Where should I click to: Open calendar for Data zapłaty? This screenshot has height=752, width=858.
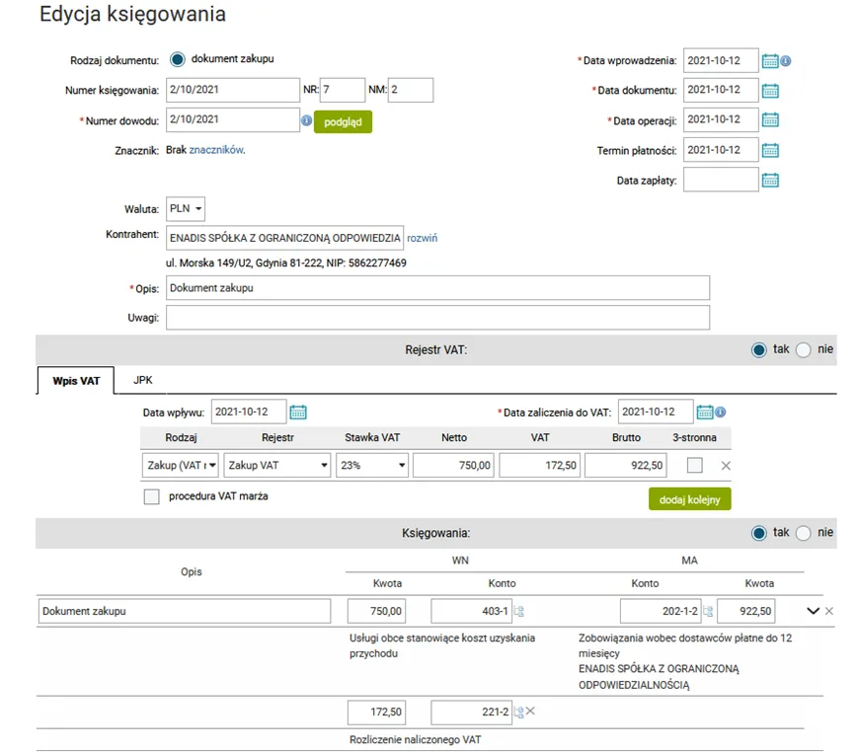[x=770, y=180]
